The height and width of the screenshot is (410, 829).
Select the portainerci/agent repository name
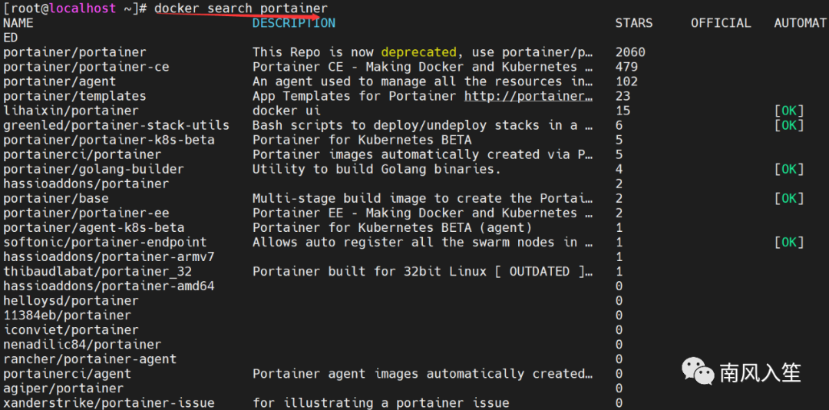point(67,374)
